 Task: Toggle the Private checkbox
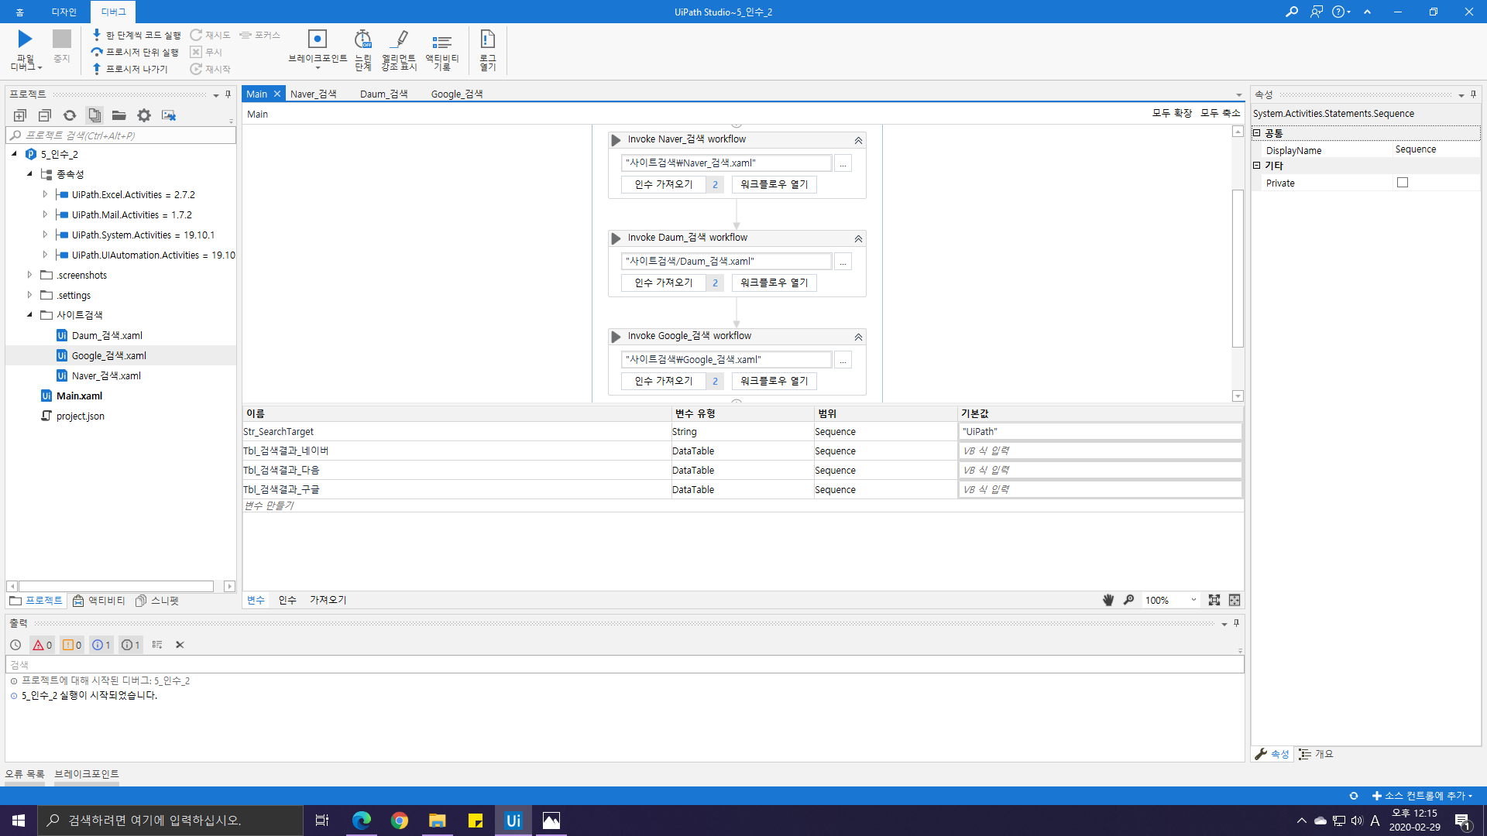point(1403,183)
